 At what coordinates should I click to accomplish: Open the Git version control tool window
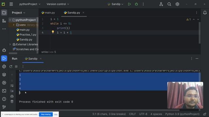click(4, 107)
